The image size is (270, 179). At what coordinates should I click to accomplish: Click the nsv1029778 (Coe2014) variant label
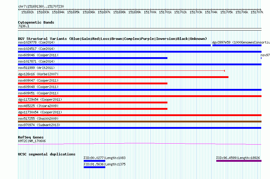[x=36, y=42]
